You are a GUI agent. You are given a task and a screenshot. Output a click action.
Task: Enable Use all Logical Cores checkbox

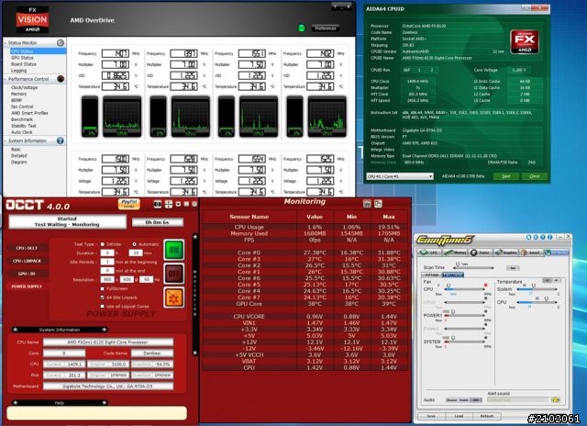coord(103,306)
